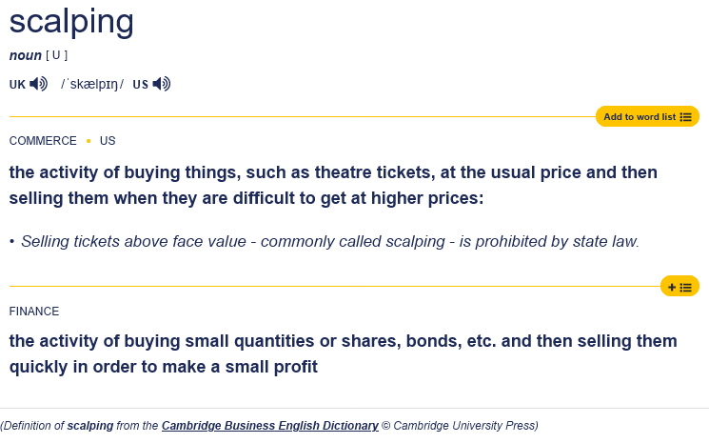Click the plus list icon above FINANCE
Image resolution: width=709 pixels, height=443 pixels.
coord(679,287)
